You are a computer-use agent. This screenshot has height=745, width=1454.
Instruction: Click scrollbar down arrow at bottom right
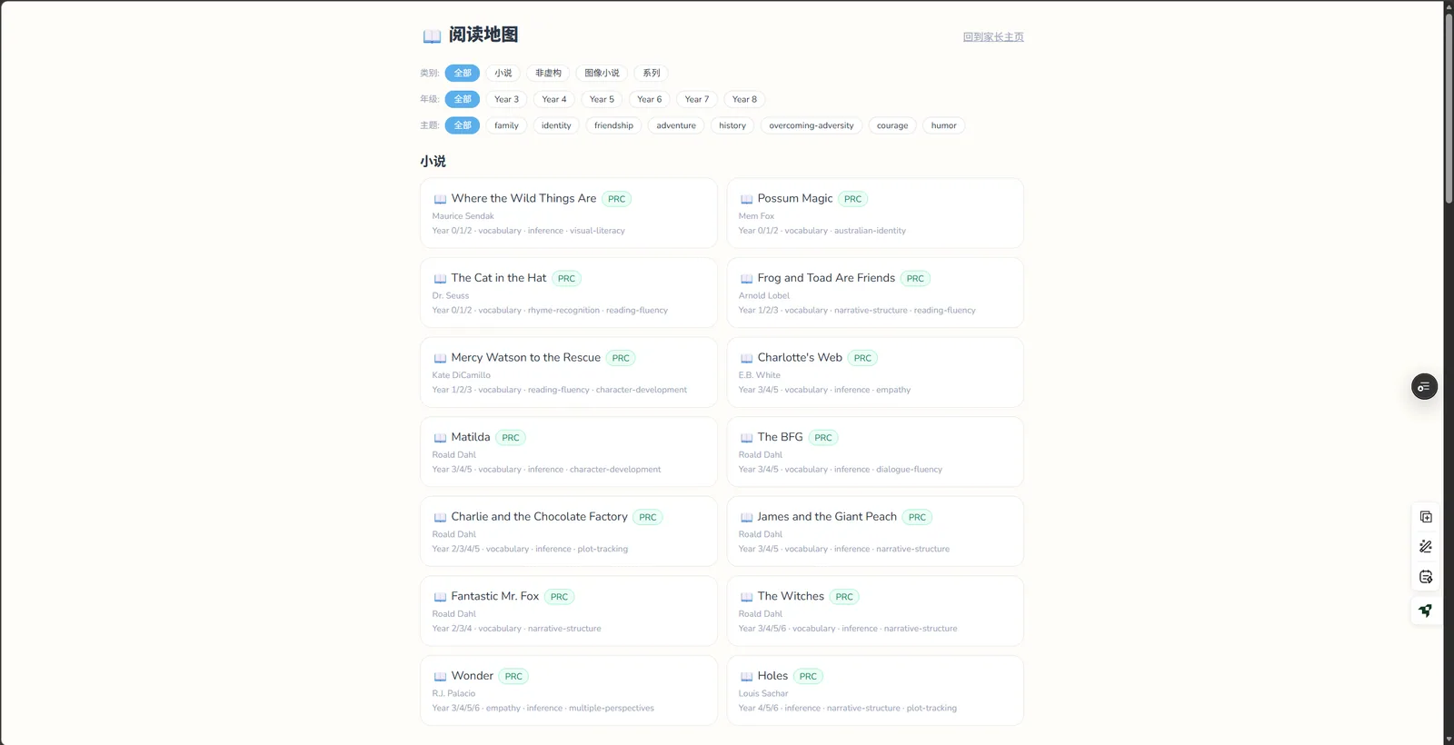1449,739
